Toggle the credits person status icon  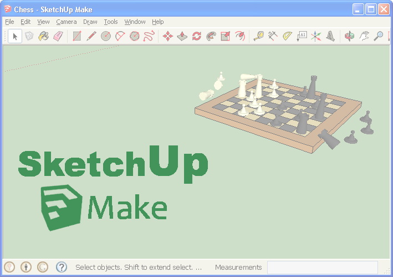tap(26, 267)
